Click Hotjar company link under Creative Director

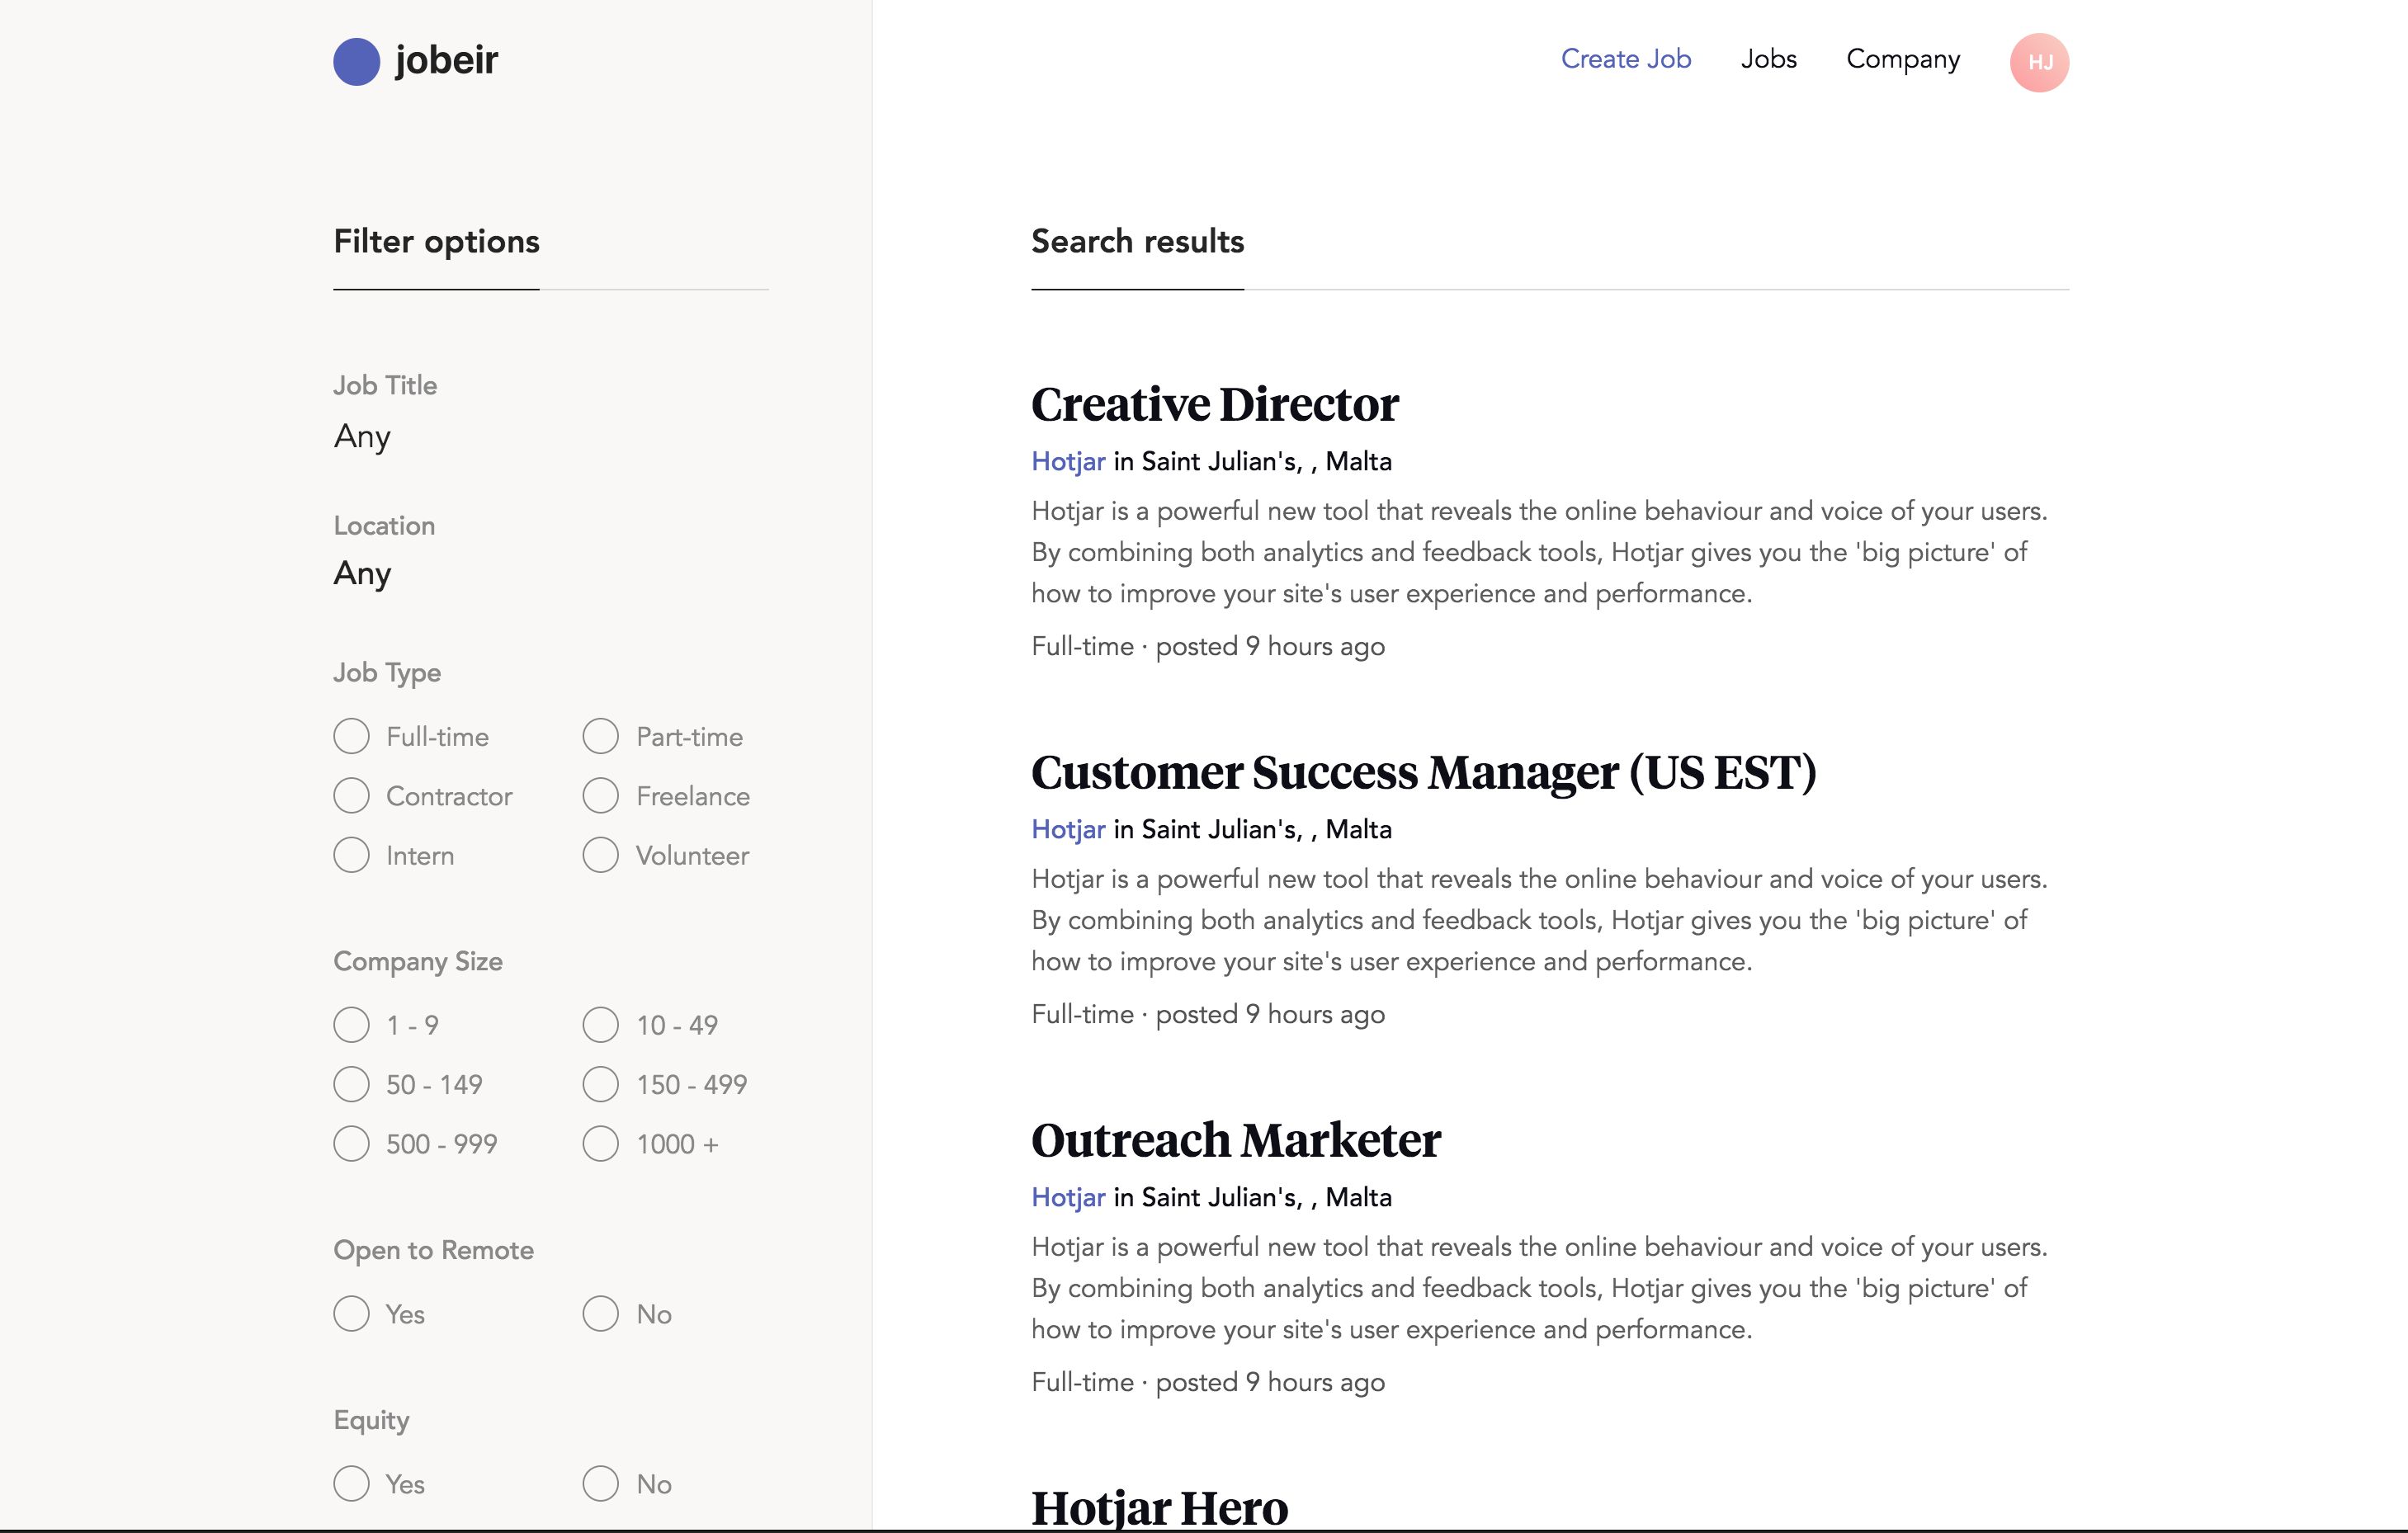click(x=1067, y=461)
